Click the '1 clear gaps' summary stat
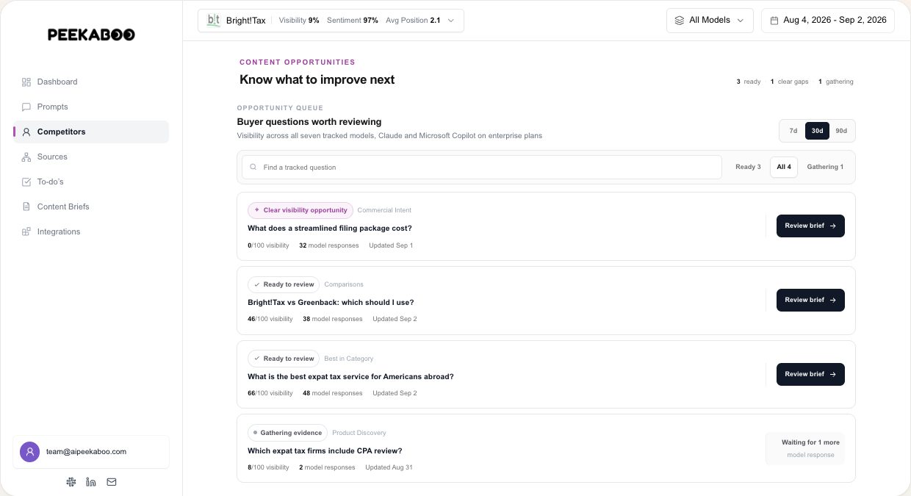 (789, 82)
